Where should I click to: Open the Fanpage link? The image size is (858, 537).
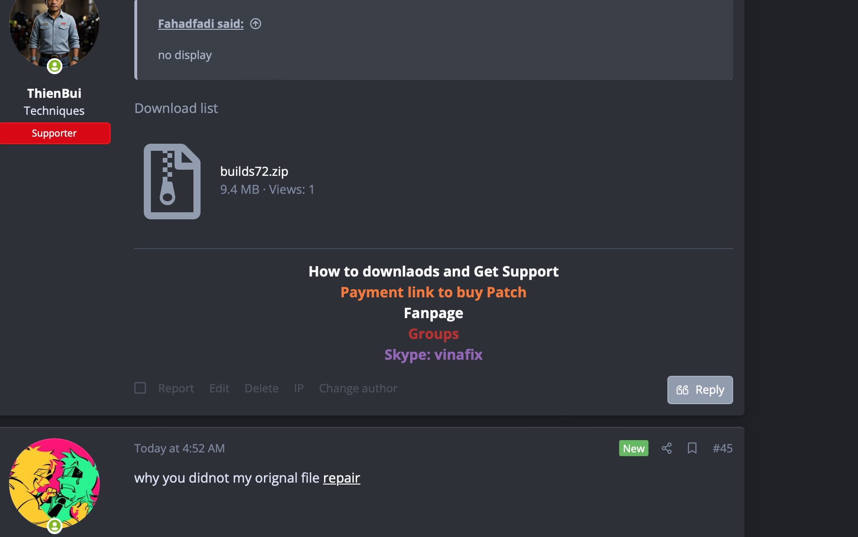(433, 312)
